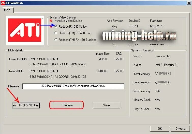Click the Total Memory value 4,120,596 KB
Screen dimensions: 192x134
(x=163, y=73)
